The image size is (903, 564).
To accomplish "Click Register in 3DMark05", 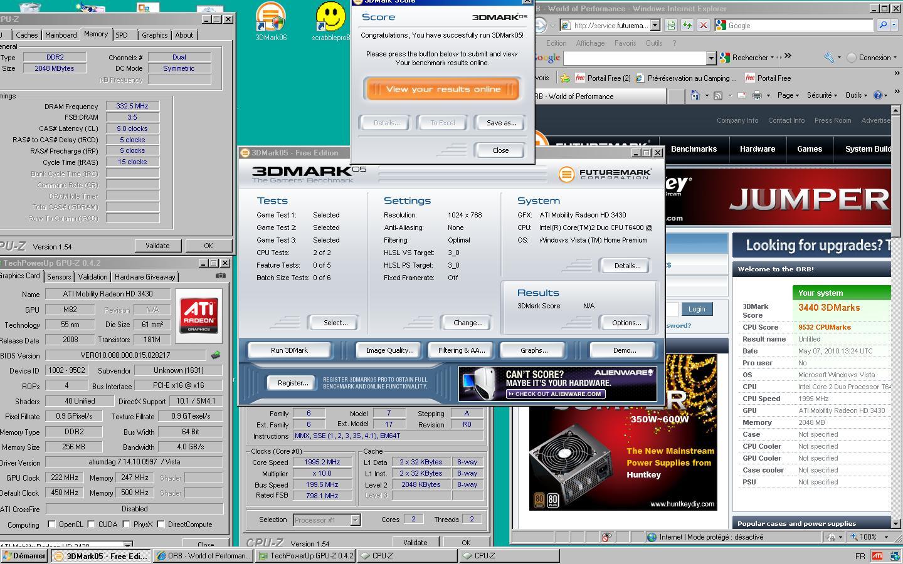I will 292,383.
